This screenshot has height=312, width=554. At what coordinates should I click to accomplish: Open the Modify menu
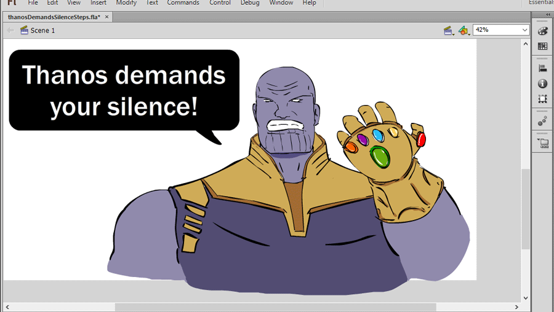click(126, 2)
